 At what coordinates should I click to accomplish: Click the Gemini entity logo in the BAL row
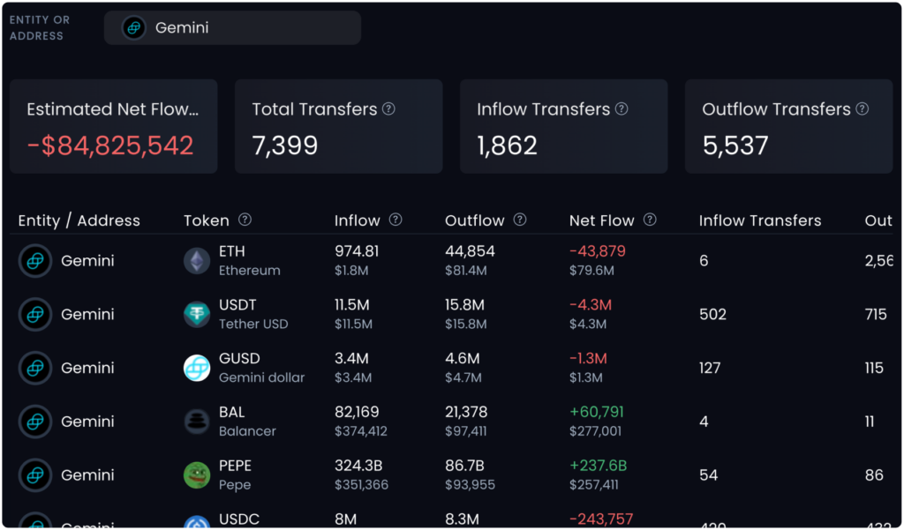click(35, 422)
